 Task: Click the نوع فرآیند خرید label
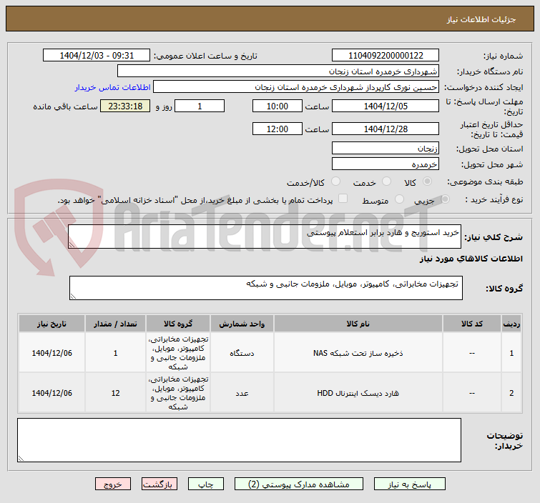point(494,199)
